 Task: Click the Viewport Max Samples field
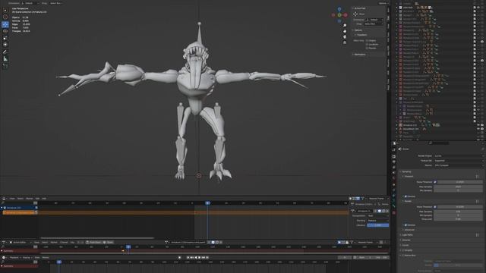(458, 187)
